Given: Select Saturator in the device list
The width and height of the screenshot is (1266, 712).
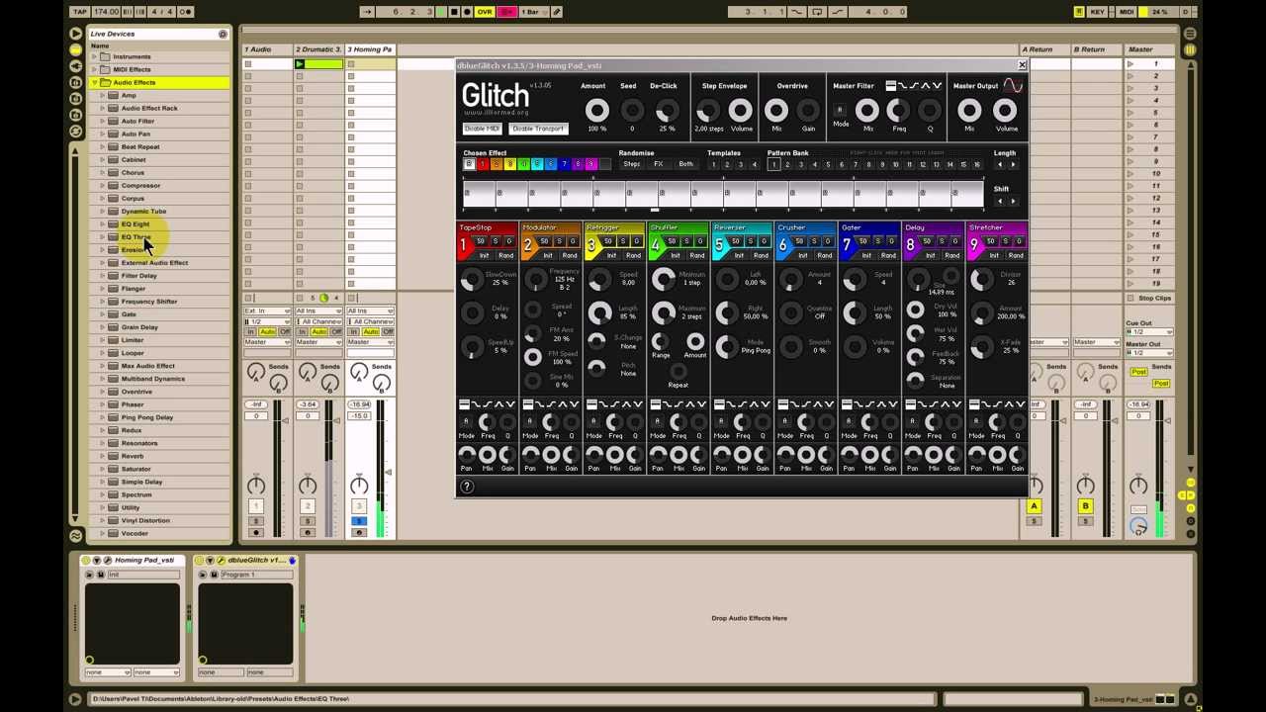Looking at the screenshot, I should (136, 469).
